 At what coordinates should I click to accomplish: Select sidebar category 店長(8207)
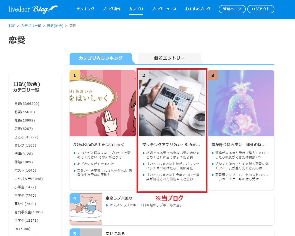pyautogui.click(x=23, y=129)
